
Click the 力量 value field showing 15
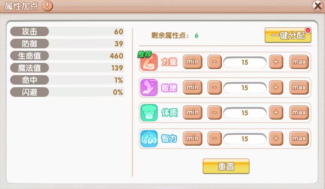coord(245,62)
